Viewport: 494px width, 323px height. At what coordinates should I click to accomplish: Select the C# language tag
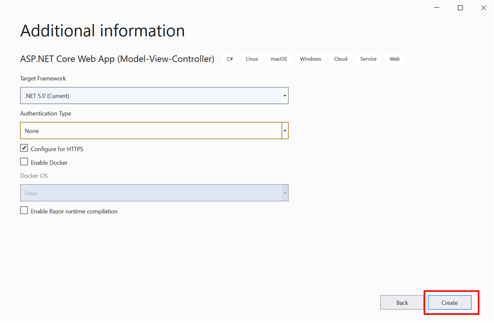tap(229, 58)
